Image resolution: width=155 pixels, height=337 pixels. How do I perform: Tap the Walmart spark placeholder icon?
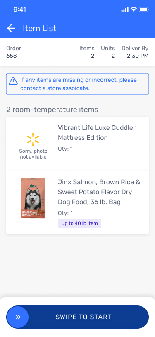(x=33, y=139)
